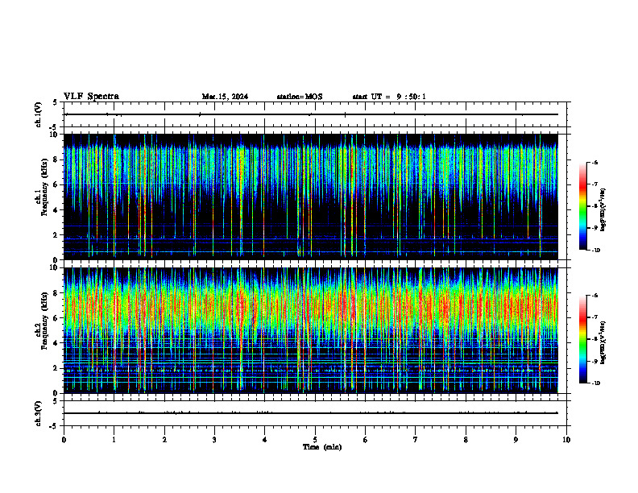
Task: Select the "Time (min)" x-axis label
Action: 322,447
